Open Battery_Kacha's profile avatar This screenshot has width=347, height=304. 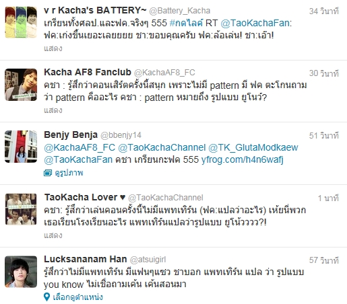click(21, 22)
